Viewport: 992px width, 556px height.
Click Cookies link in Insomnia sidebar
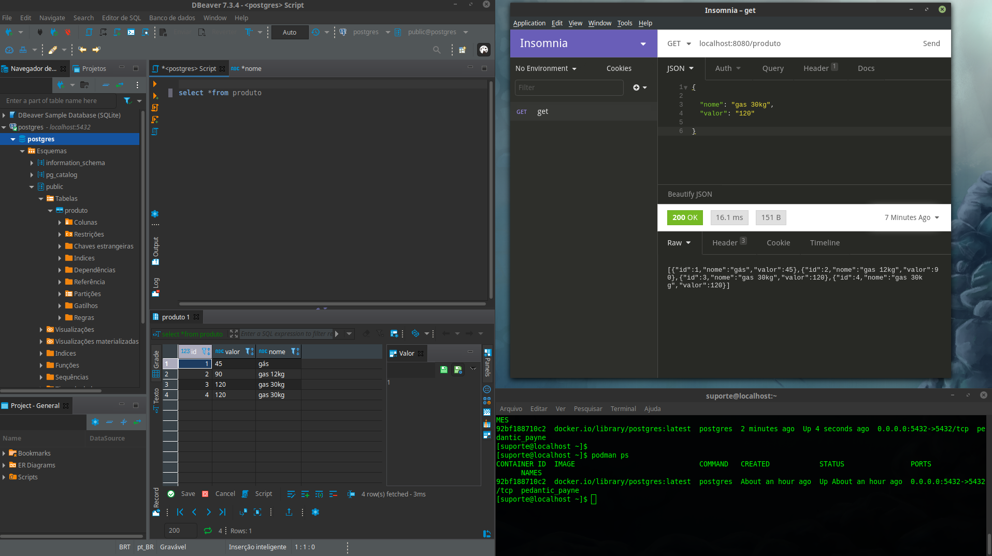[x=619, y=68]
